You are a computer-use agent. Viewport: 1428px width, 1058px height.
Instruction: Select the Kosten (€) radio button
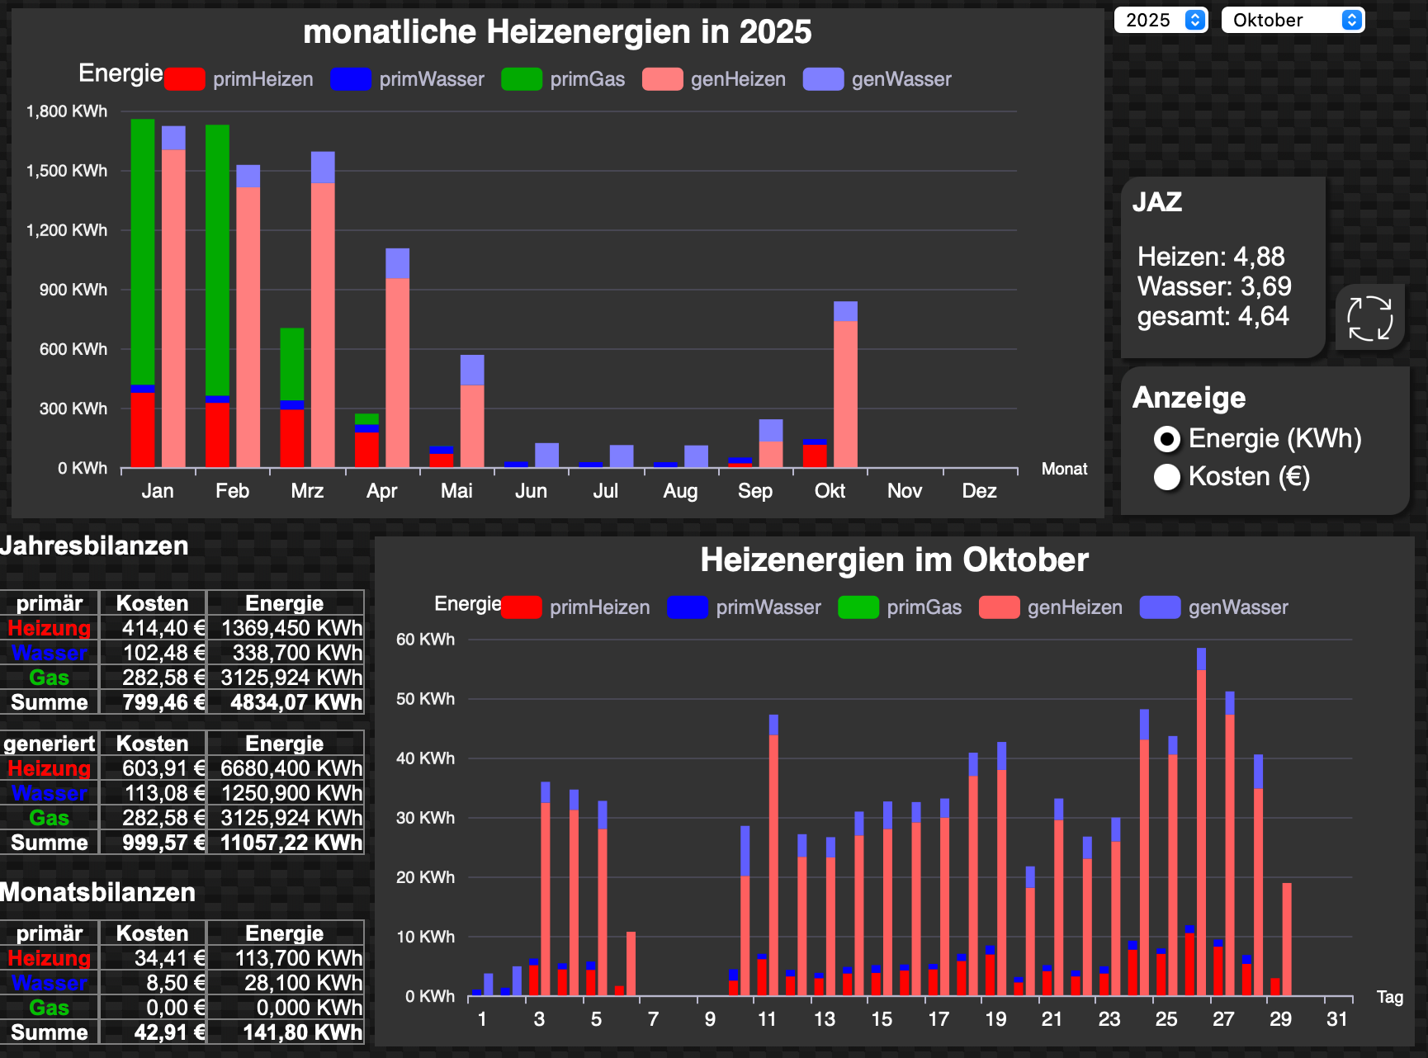pyautogui.click(x=1167, y=477)
